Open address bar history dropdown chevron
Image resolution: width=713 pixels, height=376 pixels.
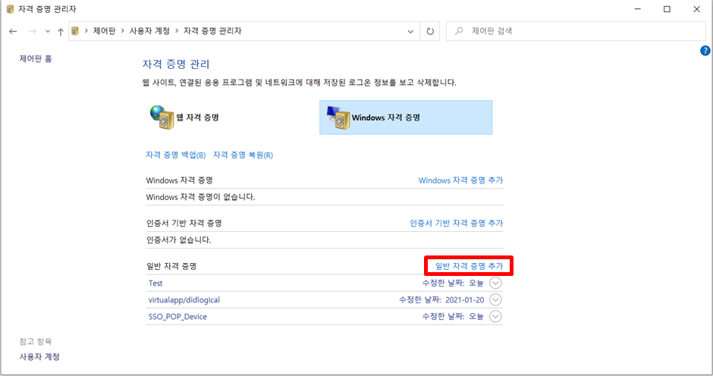(410, 31)
